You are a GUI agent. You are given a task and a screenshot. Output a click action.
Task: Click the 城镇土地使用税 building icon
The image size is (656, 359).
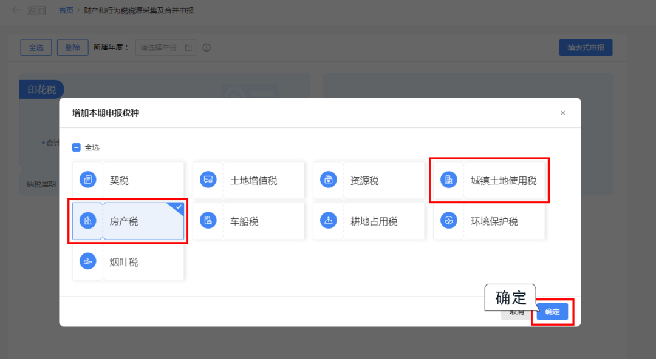coord(448,180)
